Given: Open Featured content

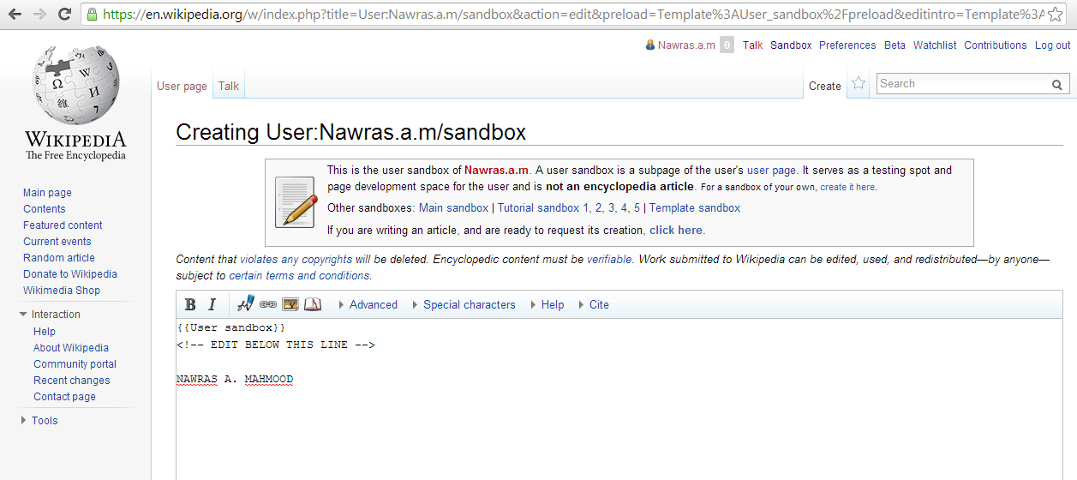Looking at the screenshot, I should (63, 225).
